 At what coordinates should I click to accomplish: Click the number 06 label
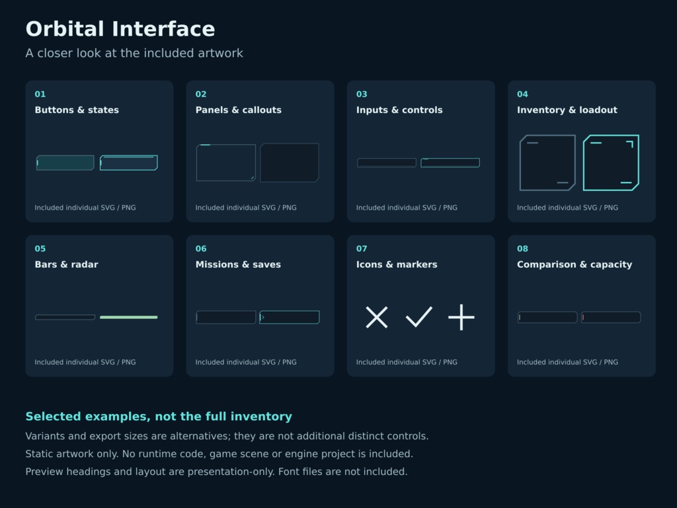[201, 249]
